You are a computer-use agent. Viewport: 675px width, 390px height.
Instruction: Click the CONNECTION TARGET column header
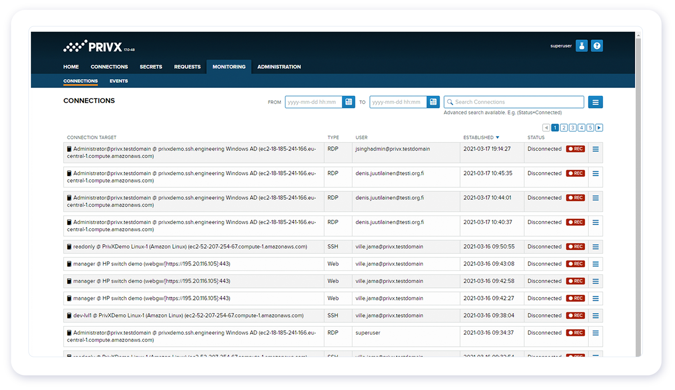pyautogui.click(x=91, y=137)
